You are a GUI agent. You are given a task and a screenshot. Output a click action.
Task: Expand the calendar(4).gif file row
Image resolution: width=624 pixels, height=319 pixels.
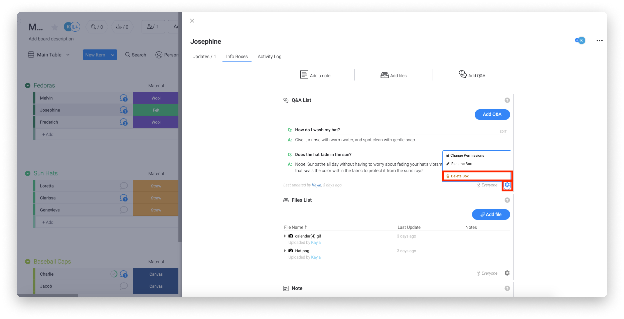[285, 236]
